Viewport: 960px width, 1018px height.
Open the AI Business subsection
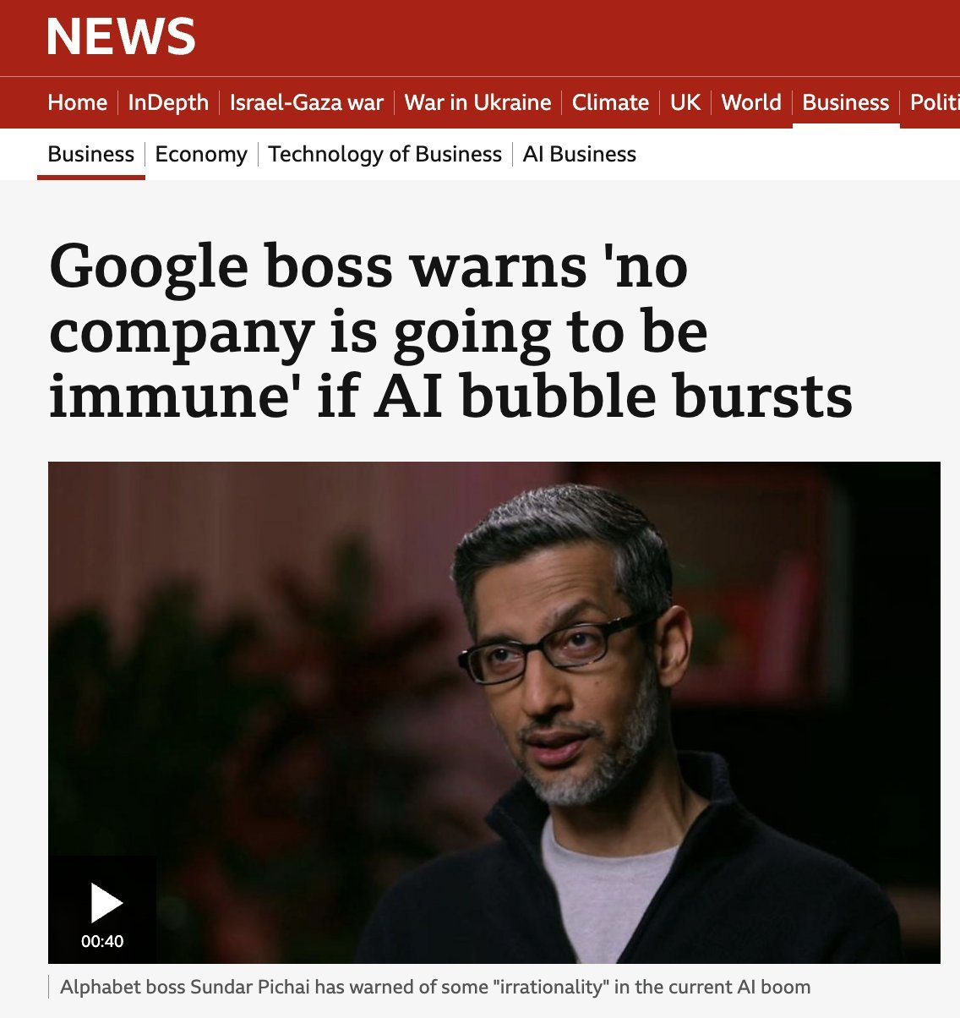point(580,154)
